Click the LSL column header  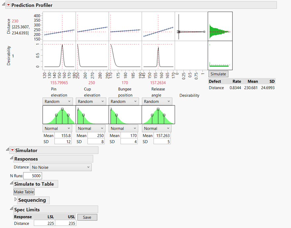pos(51,217)
